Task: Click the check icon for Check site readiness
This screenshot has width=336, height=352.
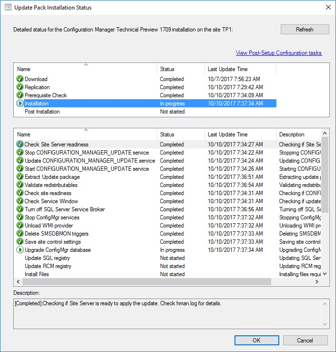Action: [x=20, y=193]
